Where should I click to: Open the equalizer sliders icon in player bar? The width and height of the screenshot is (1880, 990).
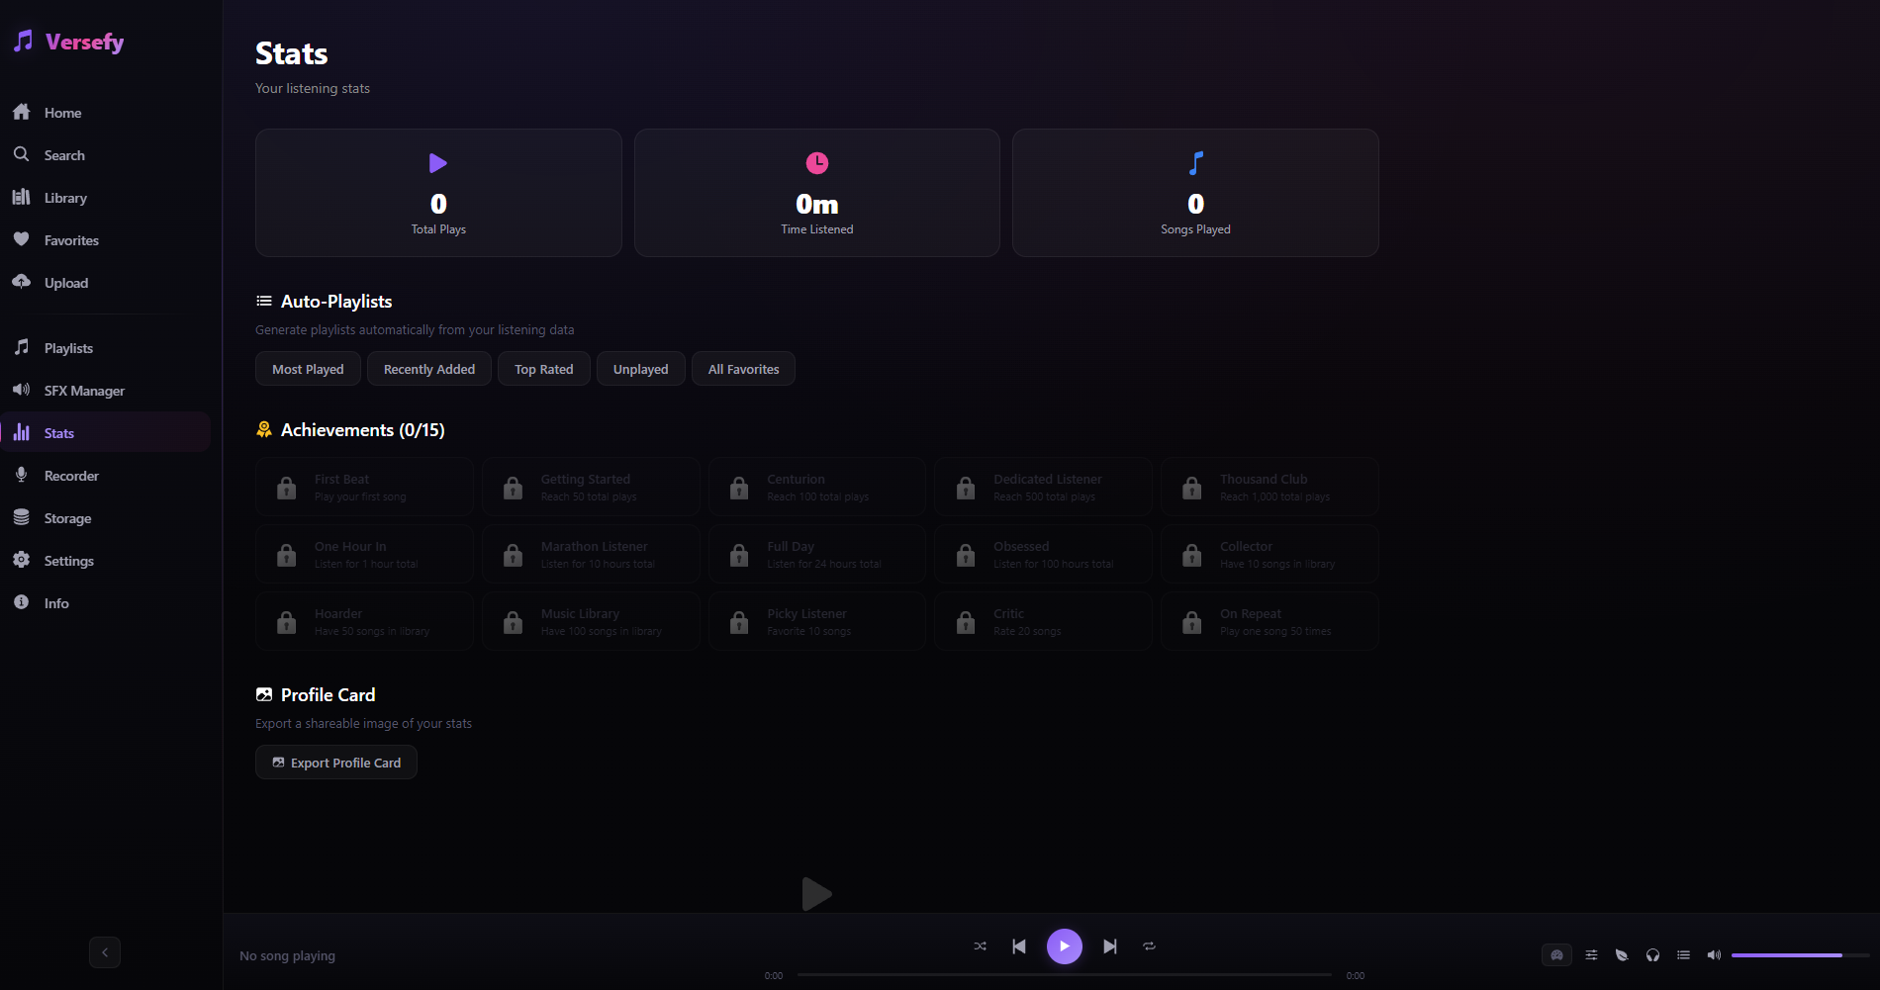click(x=1591, y=955)
